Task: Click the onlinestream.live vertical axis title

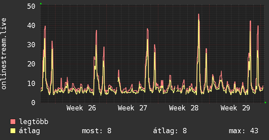Action: click(x=4, y=54)
